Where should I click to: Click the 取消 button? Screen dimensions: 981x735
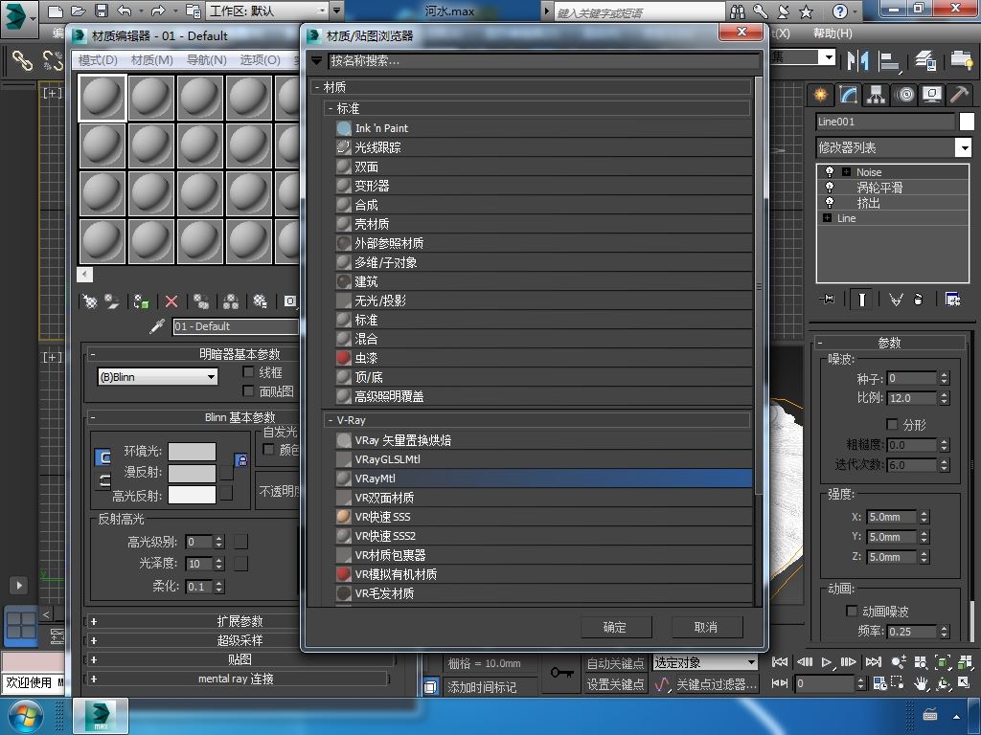pyautogui.click(x=706, y=627)
